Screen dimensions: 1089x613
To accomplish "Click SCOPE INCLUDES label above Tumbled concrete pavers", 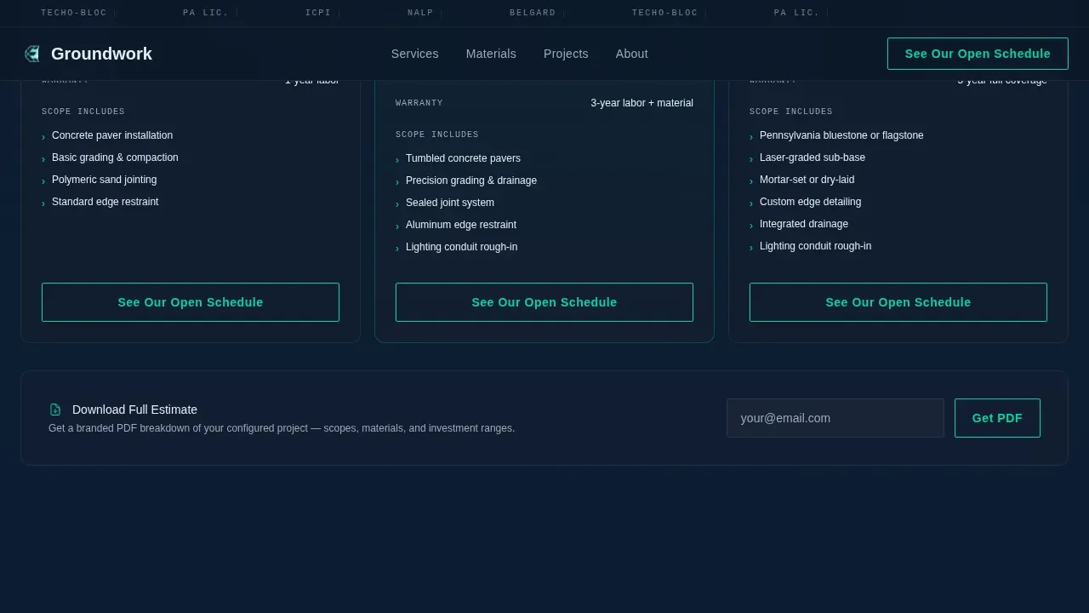I will click(437, 135).
